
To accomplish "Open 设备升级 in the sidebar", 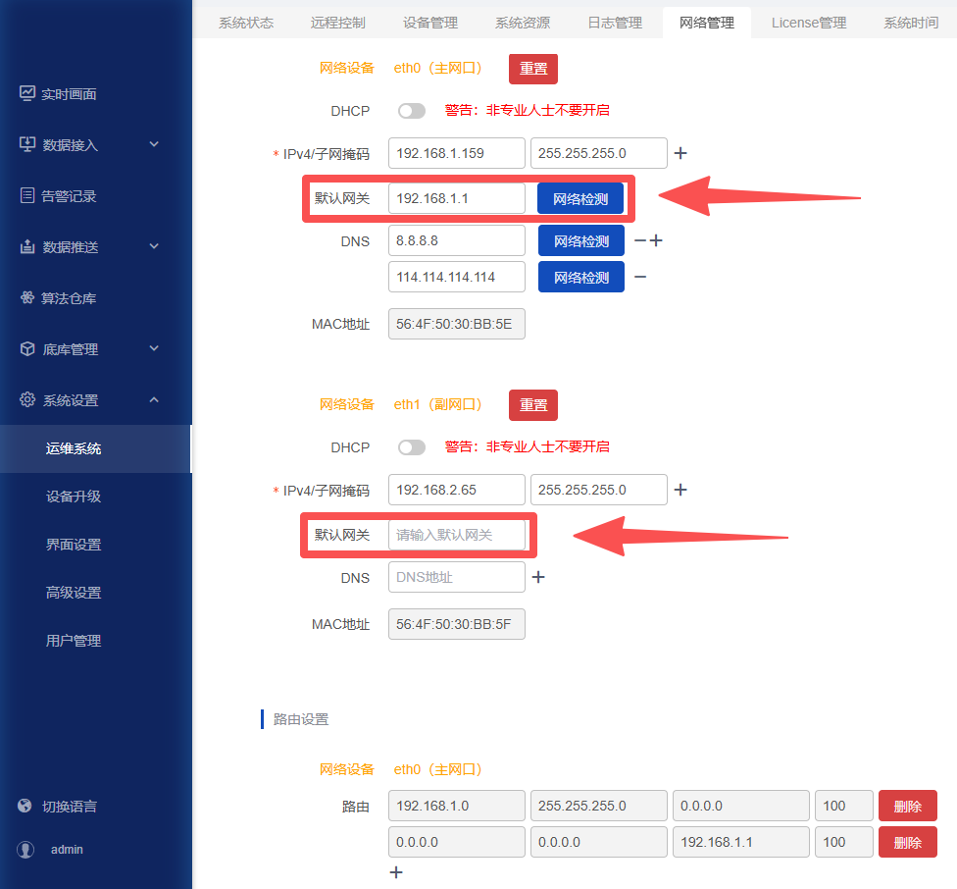I will (74, 497).
